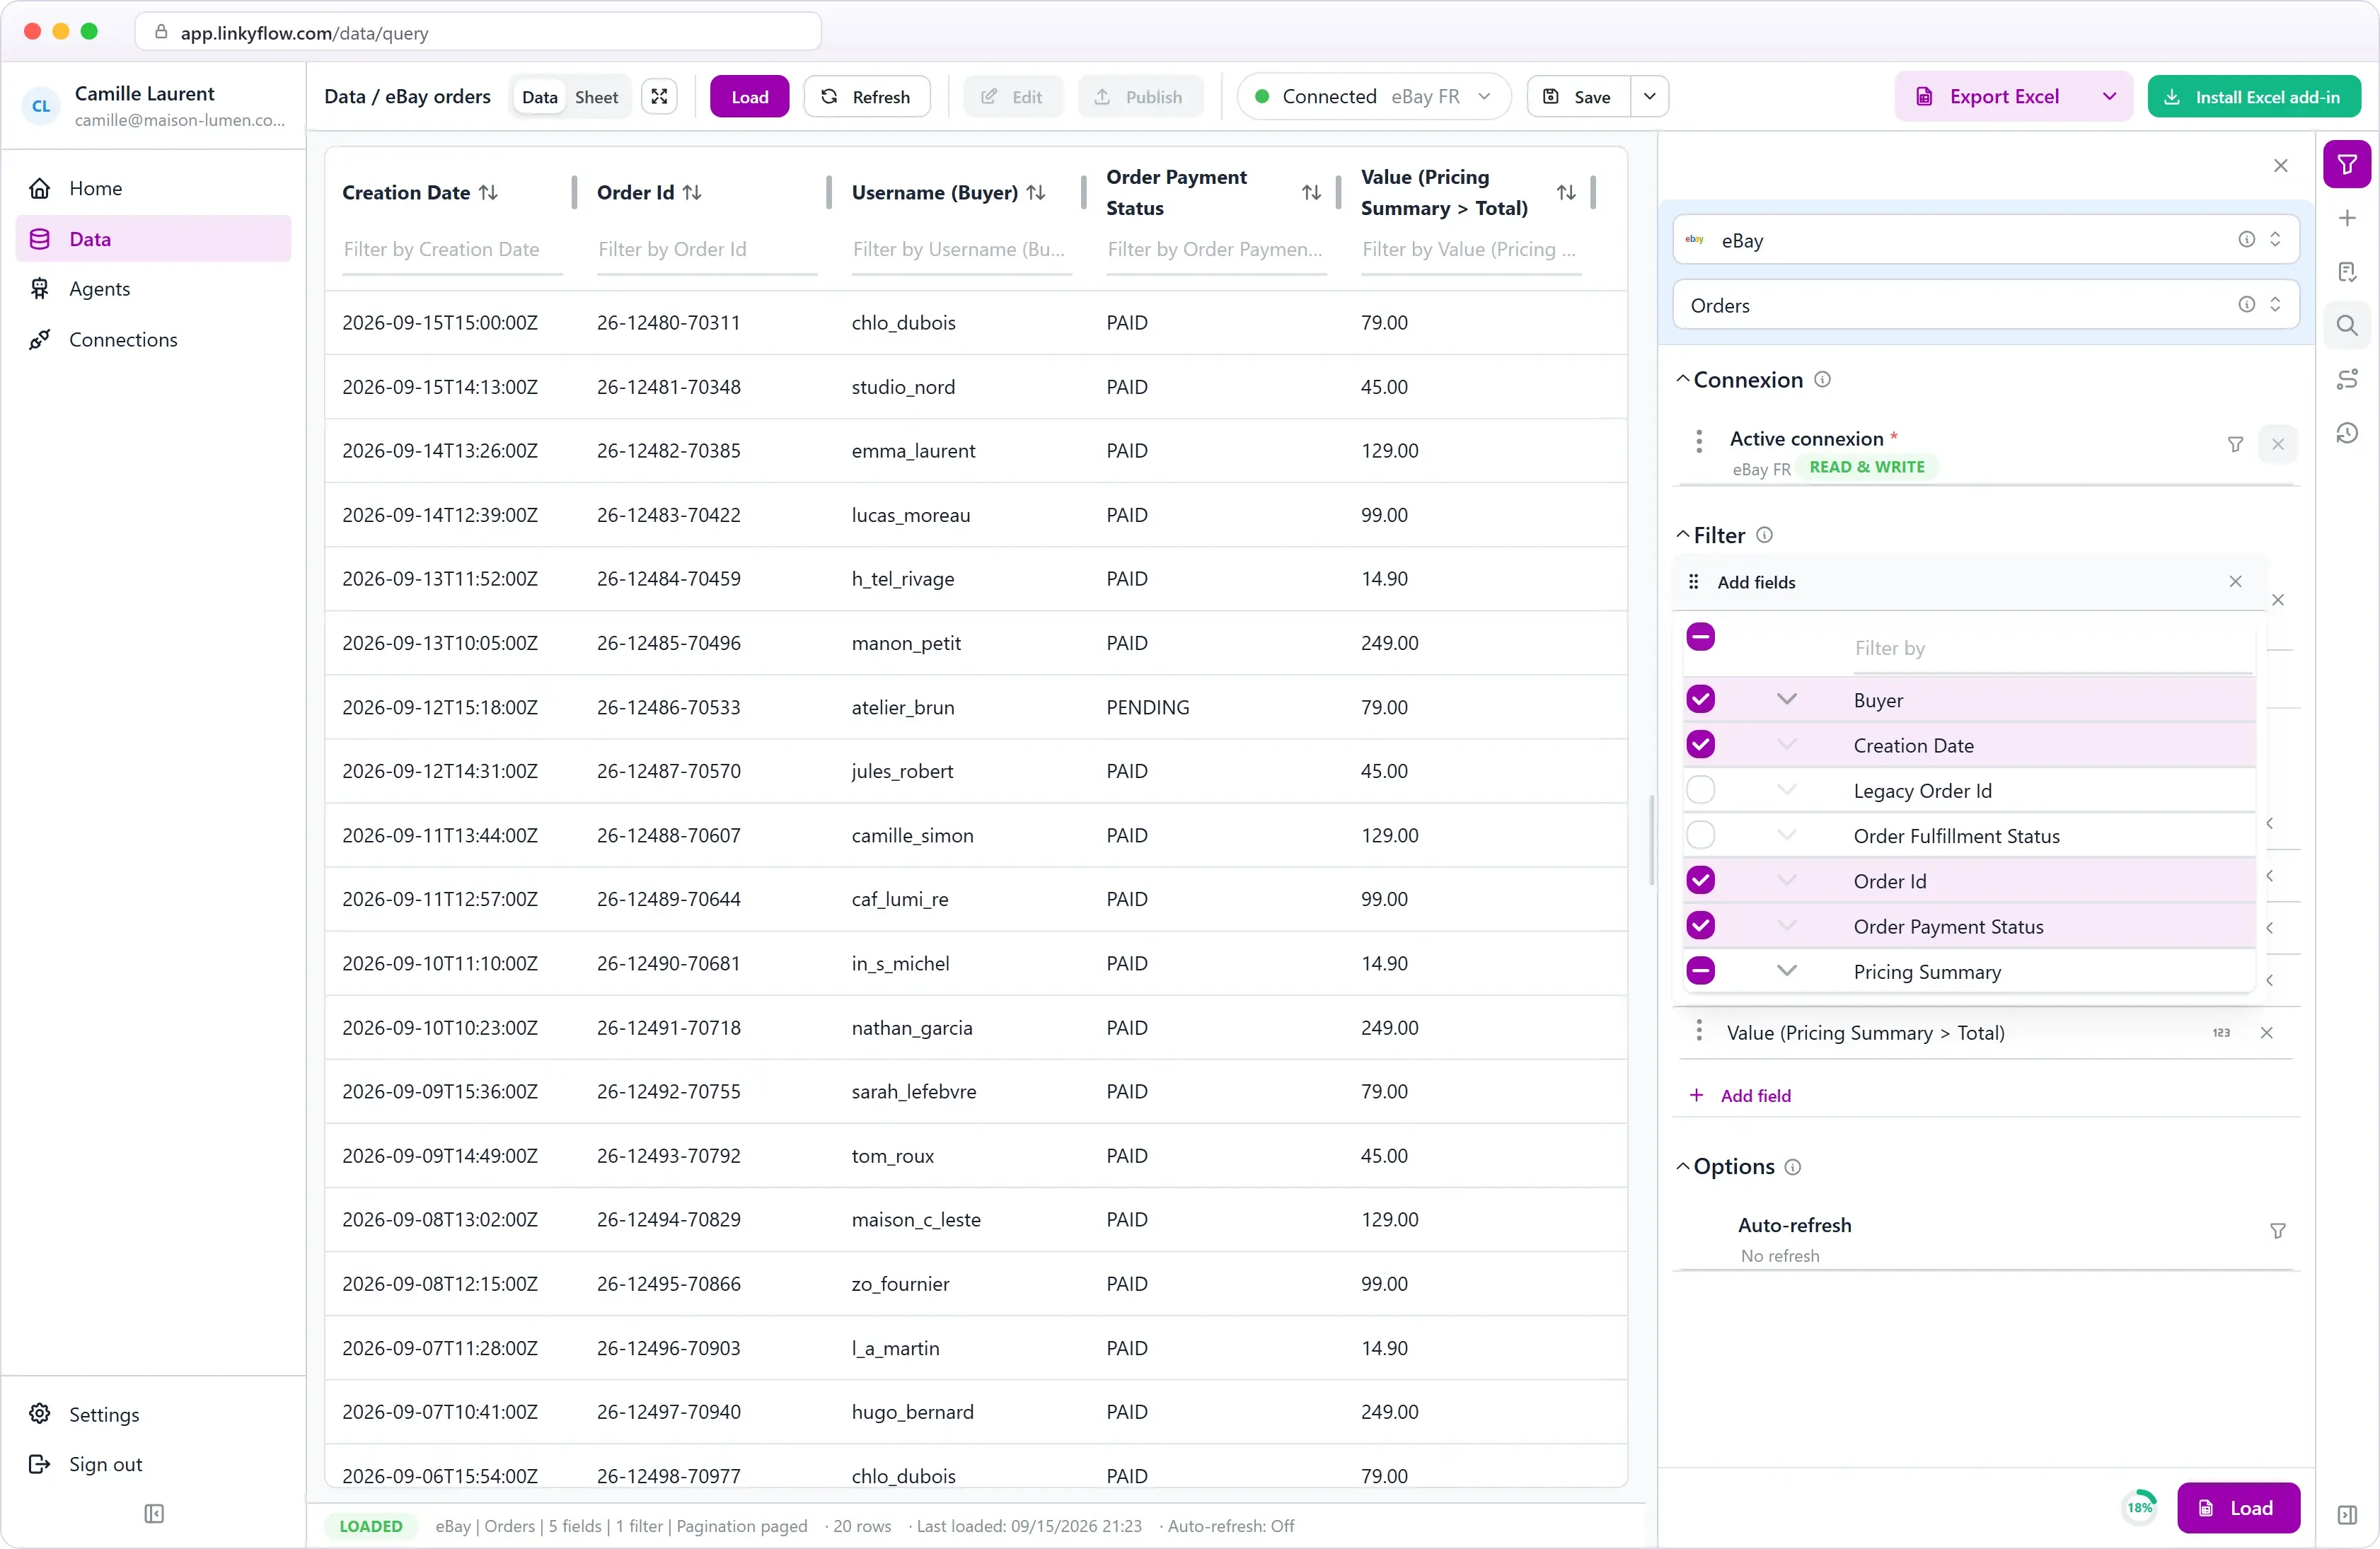Screen dimensions: 2380x1549
Task: Open the Save options dropdown arrow
Action: pos(1650,96)
